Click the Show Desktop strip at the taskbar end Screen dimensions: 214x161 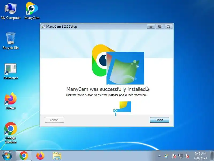[212, 156]
